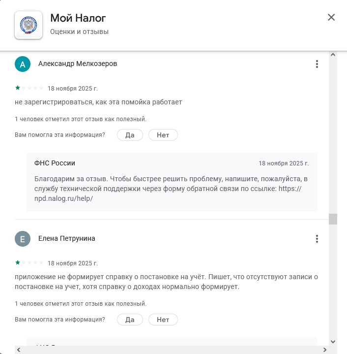Click the vertical scrollbar down arrow

(x=333, y=341)
